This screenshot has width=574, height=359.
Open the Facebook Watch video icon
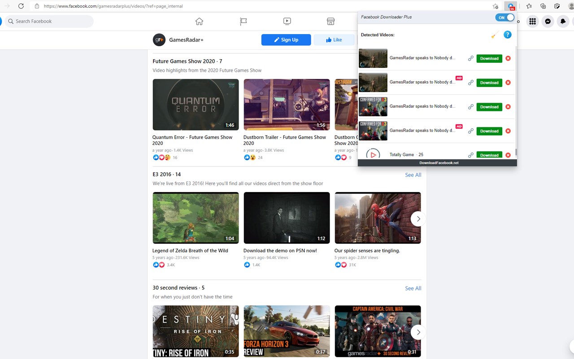[x=287, y=21]
